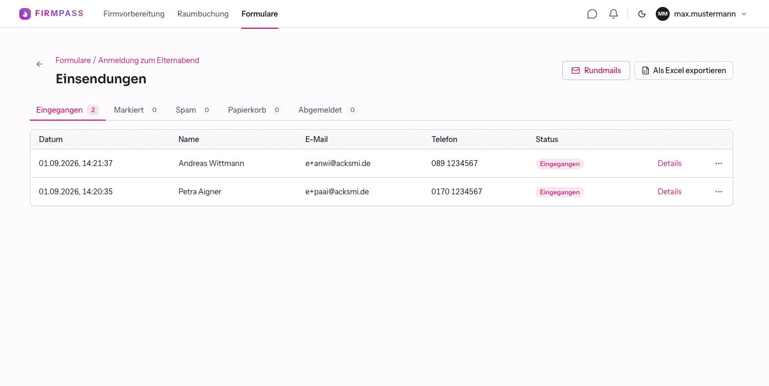Screen dimensions: 769x386
Task: Open the Raumbuchung menu item
Action: coord(203,14)
